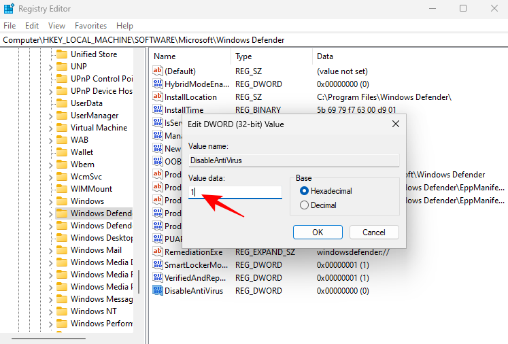Viewport: 508px width, 344px height.
Task: Click the tree pane vertical scrollbar
Action: 139,280
